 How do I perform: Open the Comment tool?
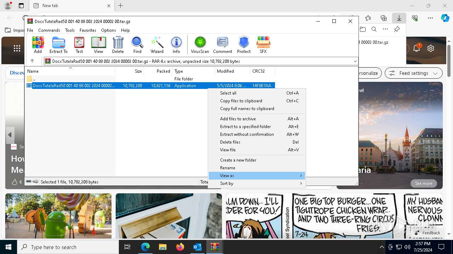(223, 45)
